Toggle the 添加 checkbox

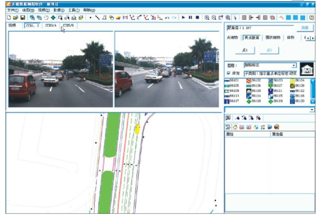(229, 73)
